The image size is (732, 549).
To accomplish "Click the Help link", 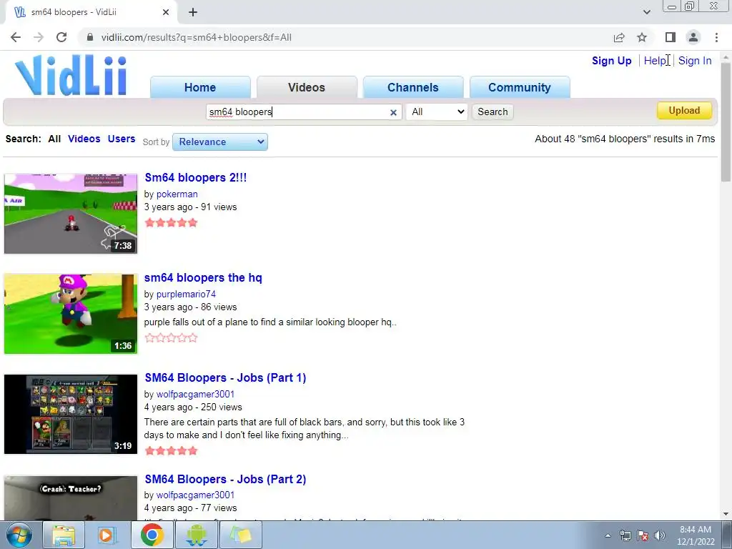I will point(655,61).
